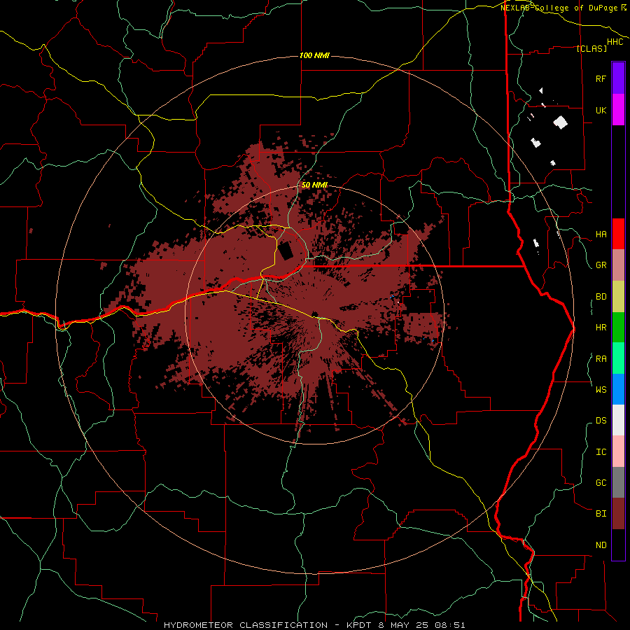Click the HR green legend swatch
Viewport: 630px width, 630px height.
[x=618, y=327]
